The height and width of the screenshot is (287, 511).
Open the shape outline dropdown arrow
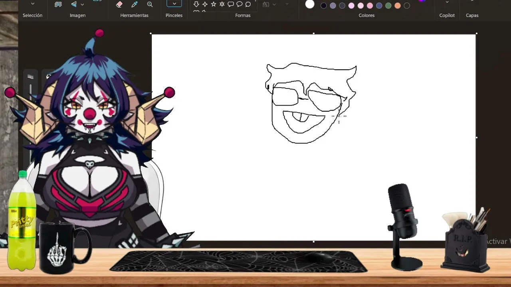pyautogui.click(x=287, y=4)
